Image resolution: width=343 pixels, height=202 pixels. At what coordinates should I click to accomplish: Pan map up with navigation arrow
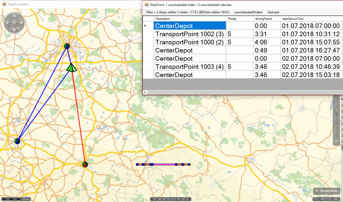(14, 16)
